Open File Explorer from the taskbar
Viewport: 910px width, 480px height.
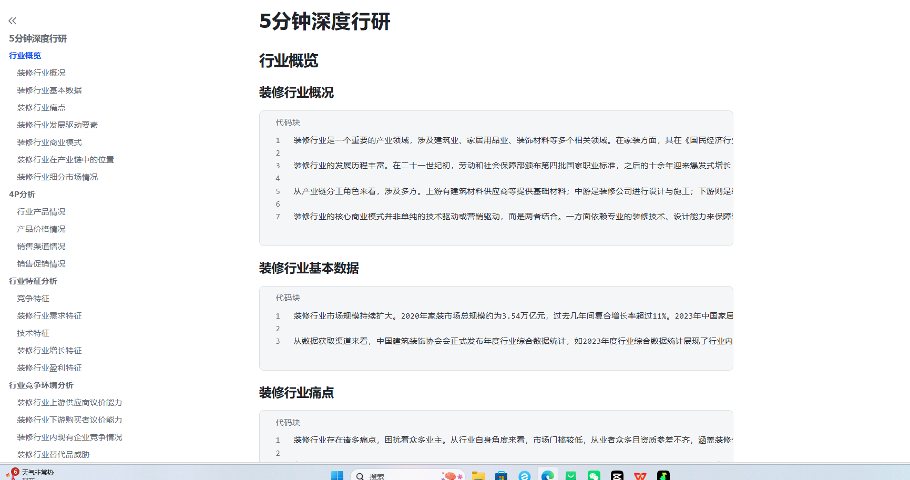(x=478, y=475)
